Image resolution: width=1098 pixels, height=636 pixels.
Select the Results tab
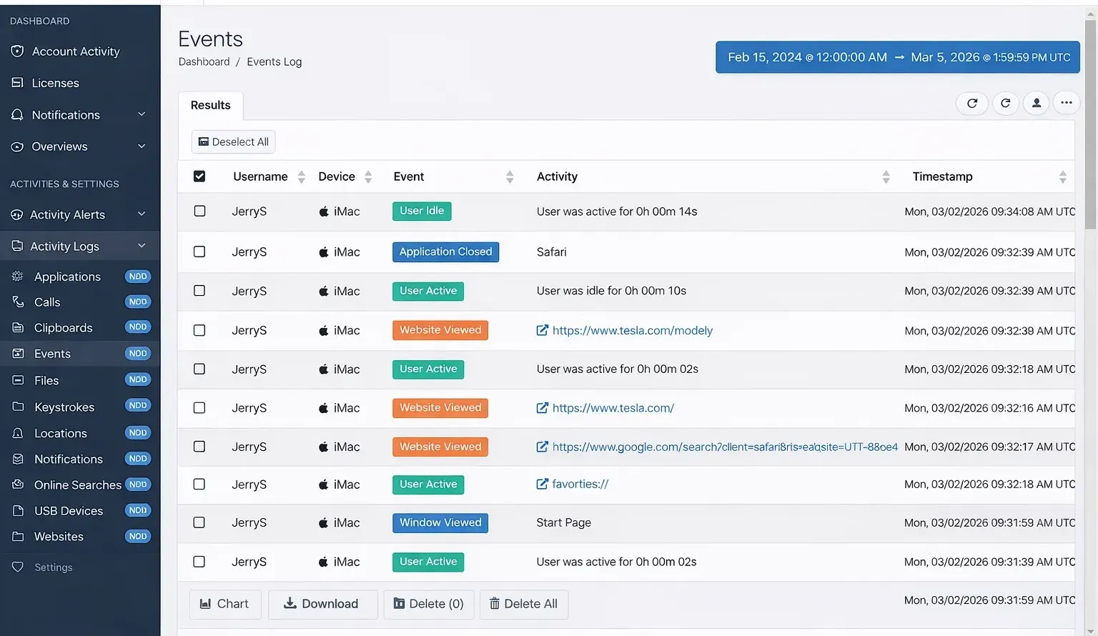pos(210,105)
